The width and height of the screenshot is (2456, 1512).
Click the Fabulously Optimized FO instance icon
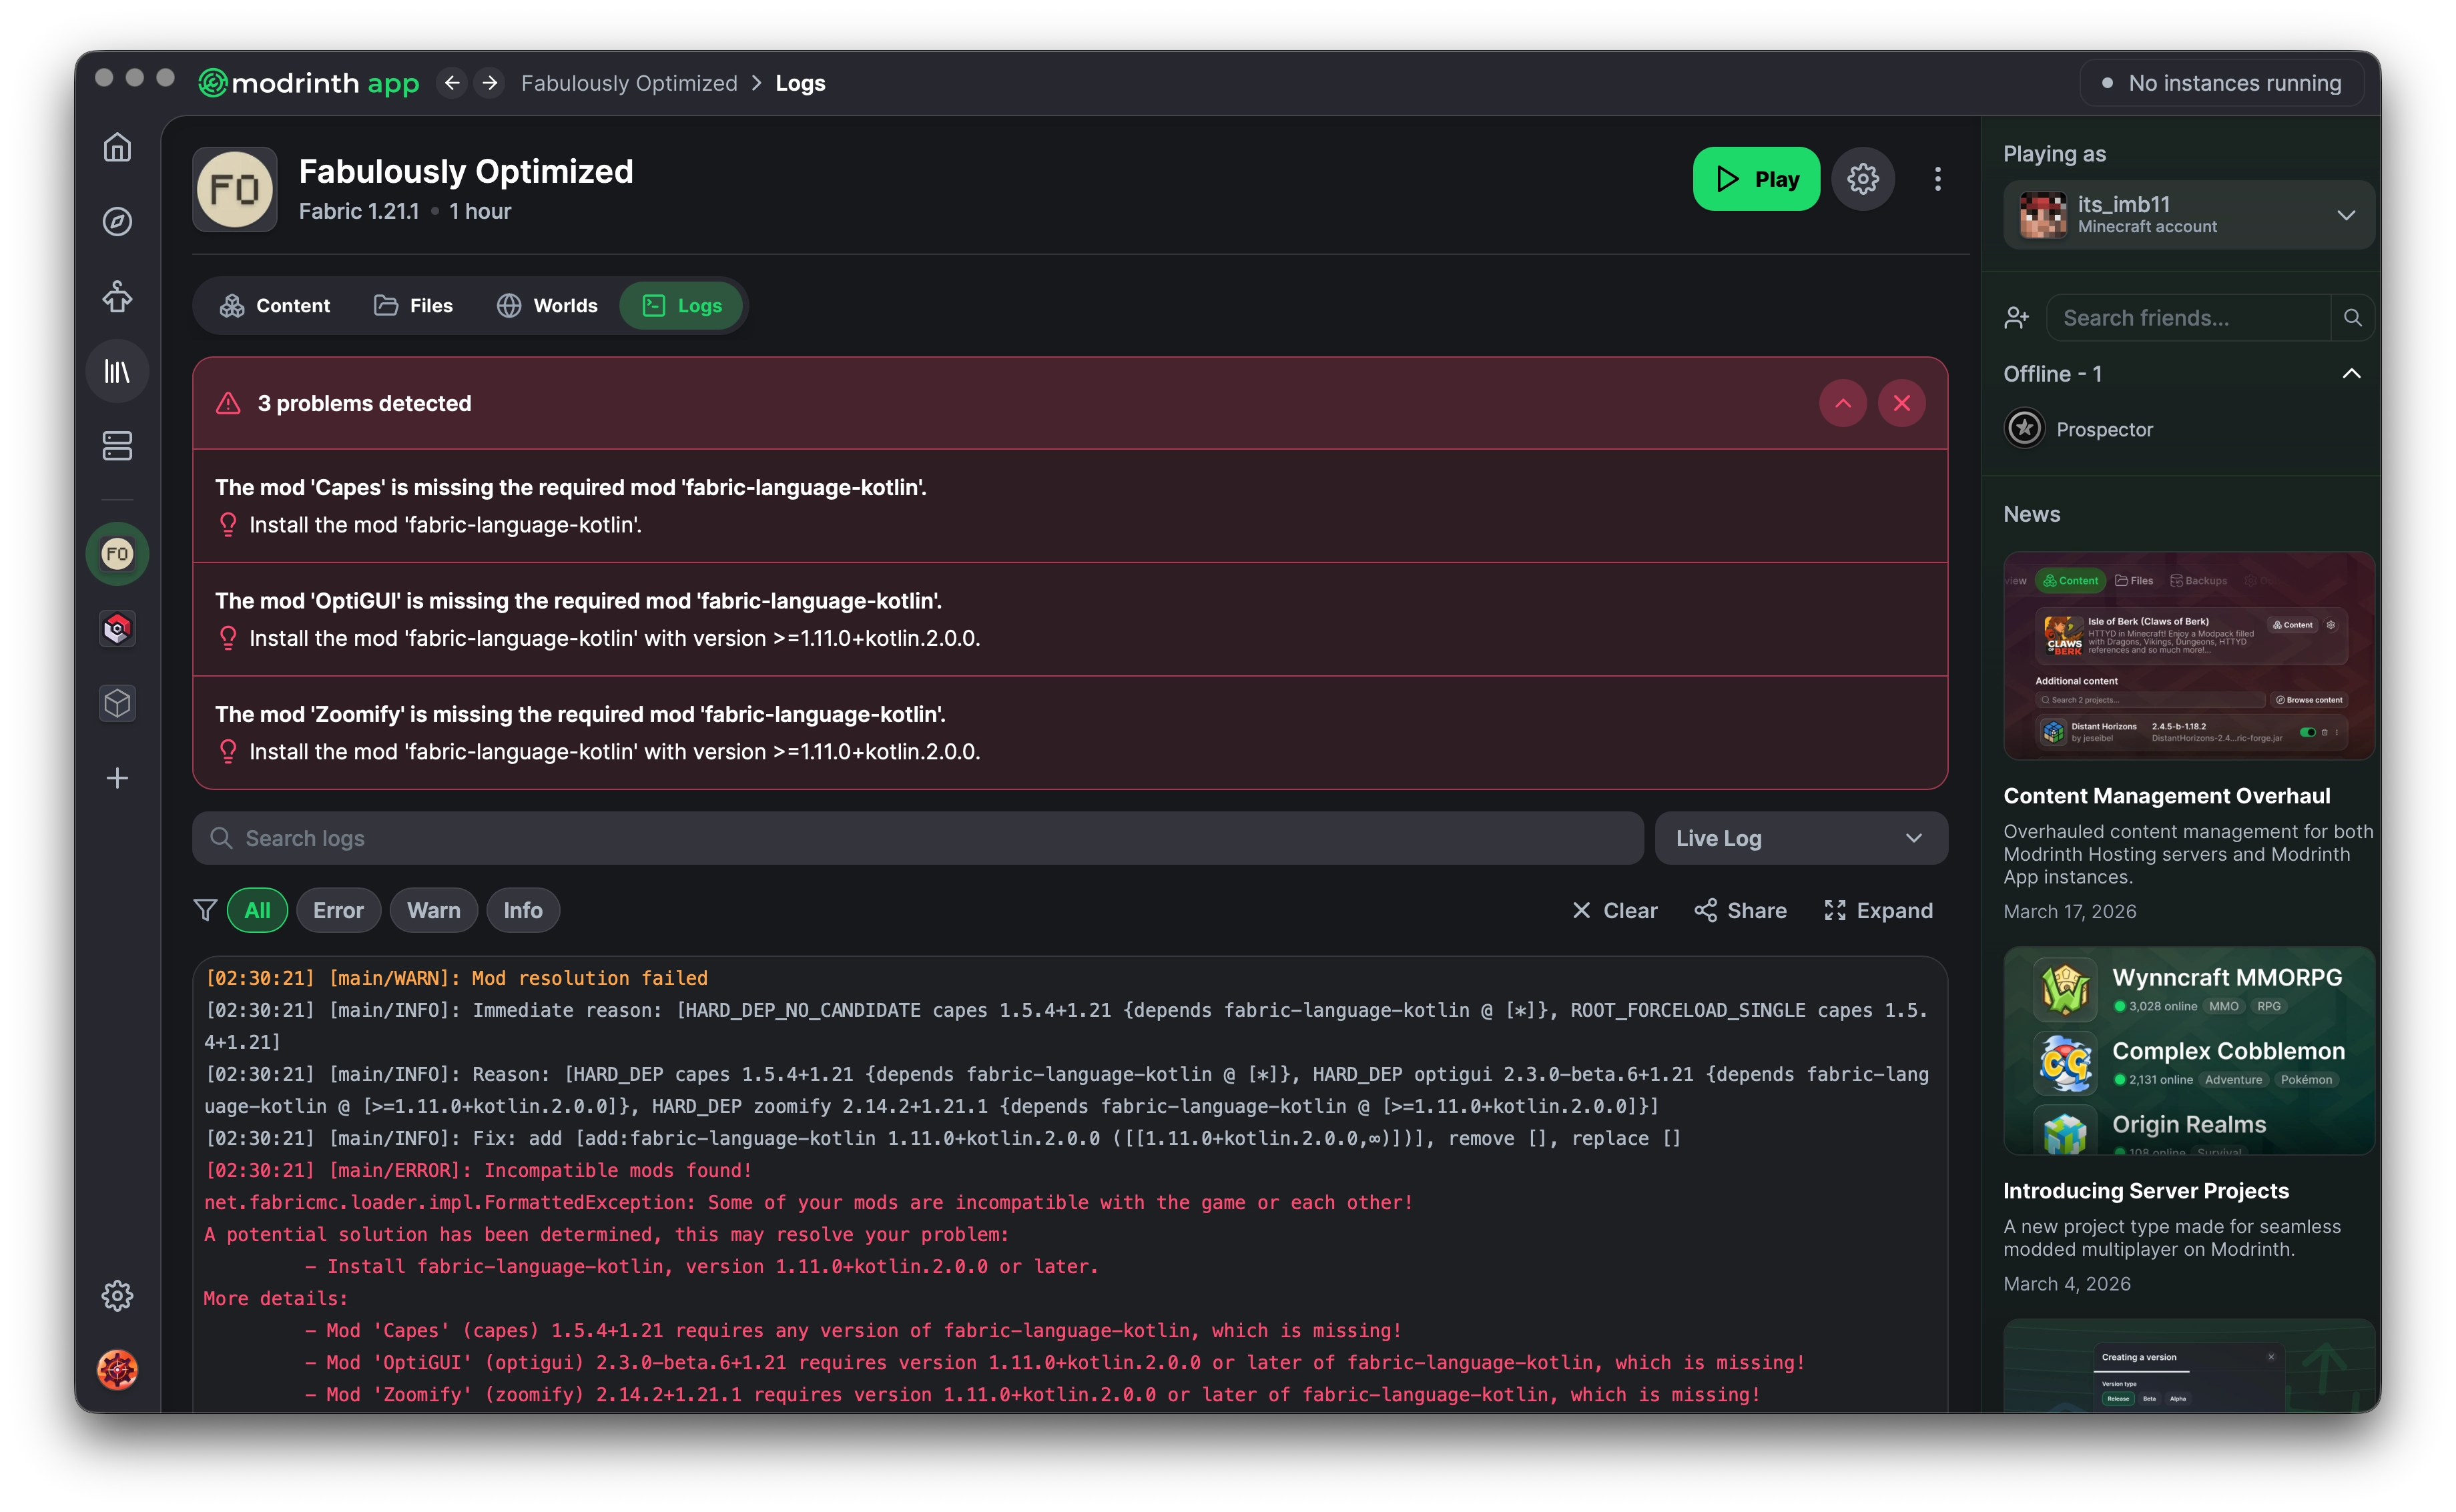point(235,190)
